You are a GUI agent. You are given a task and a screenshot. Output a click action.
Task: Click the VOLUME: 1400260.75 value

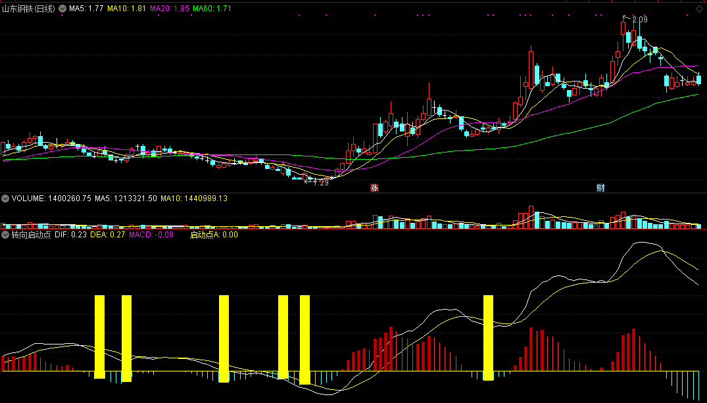51,199
